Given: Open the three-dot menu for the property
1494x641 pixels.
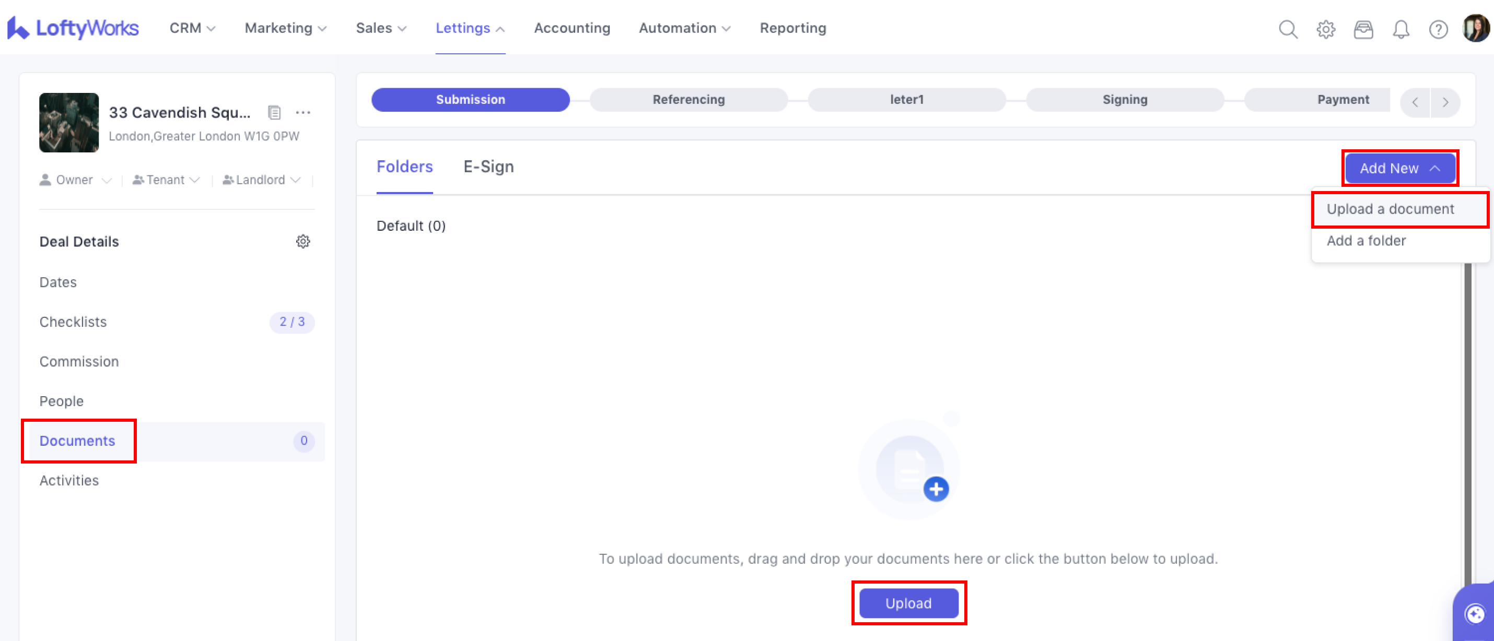Looking at the screenshot, I should click(x=303, y=112).
